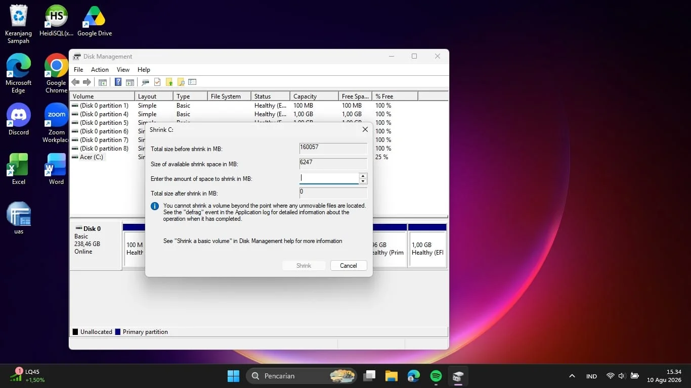Open Keranjang Sampah on the desktop
Viewport: 691px width, 388px height.
(19, 24)
